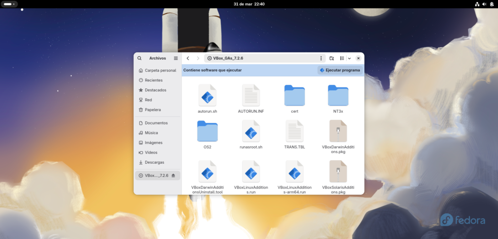This screenshot has width=498, height=239.
Task: Open Papelera in the sidebar
Action: (158, 110)
